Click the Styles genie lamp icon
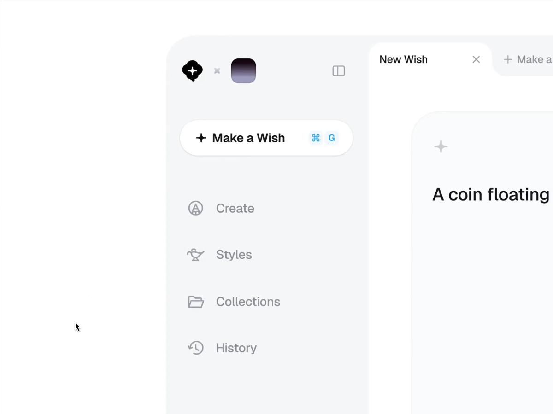This screenshot has width=553, height=414. [196, 255]
